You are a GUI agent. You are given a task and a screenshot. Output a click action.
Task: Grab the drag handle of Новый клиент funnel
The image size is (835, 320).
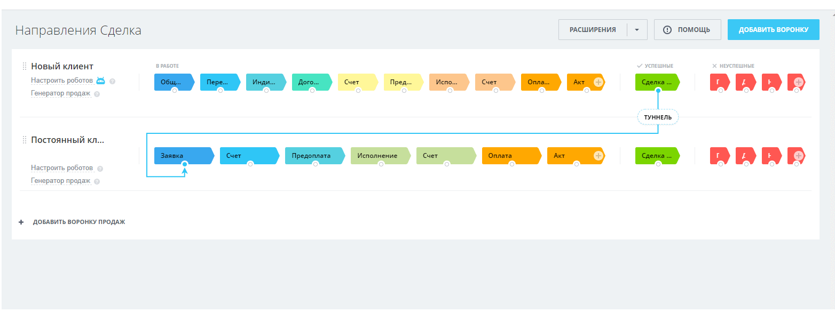(24, 67)
